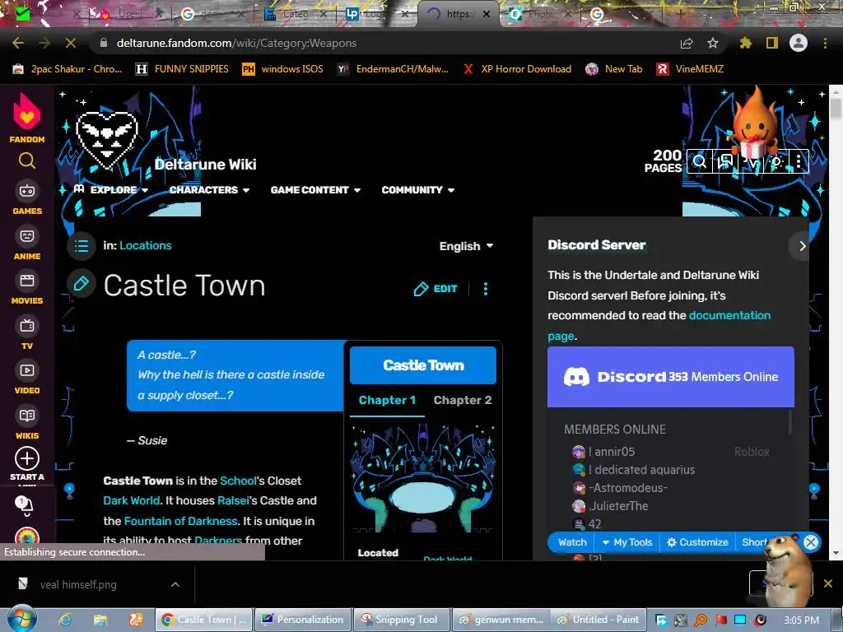Screen dimensions: 843x632
Task: Go back in browser history
Action: 18,43
